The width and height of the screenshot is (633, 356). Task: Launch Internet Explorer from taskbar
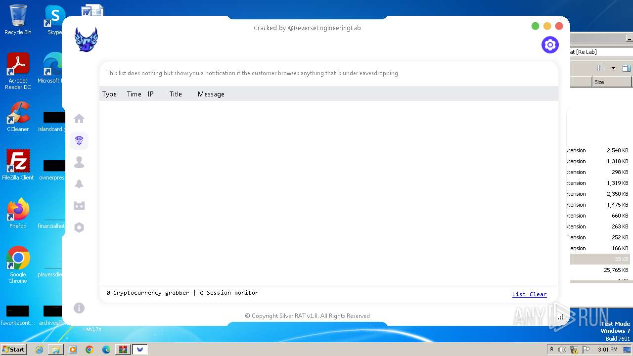pos(39,350)
